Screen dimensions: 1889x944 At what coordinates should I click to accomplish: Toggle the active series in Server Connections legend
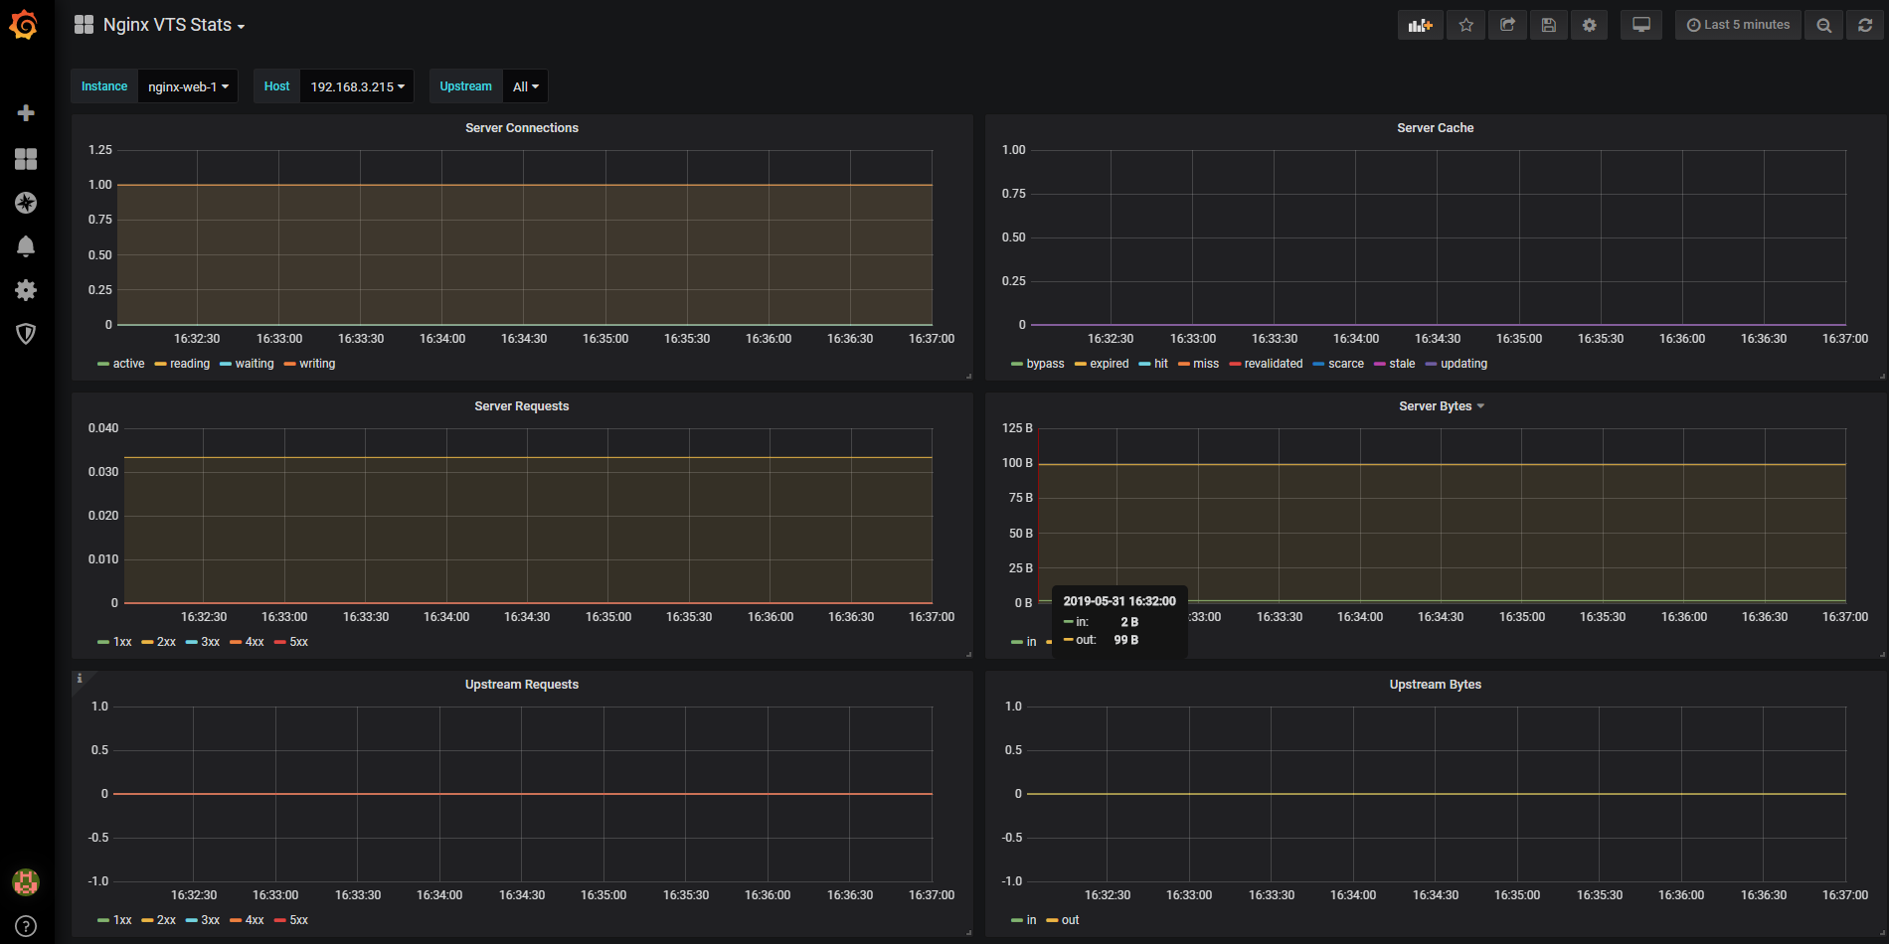point(128,364)
